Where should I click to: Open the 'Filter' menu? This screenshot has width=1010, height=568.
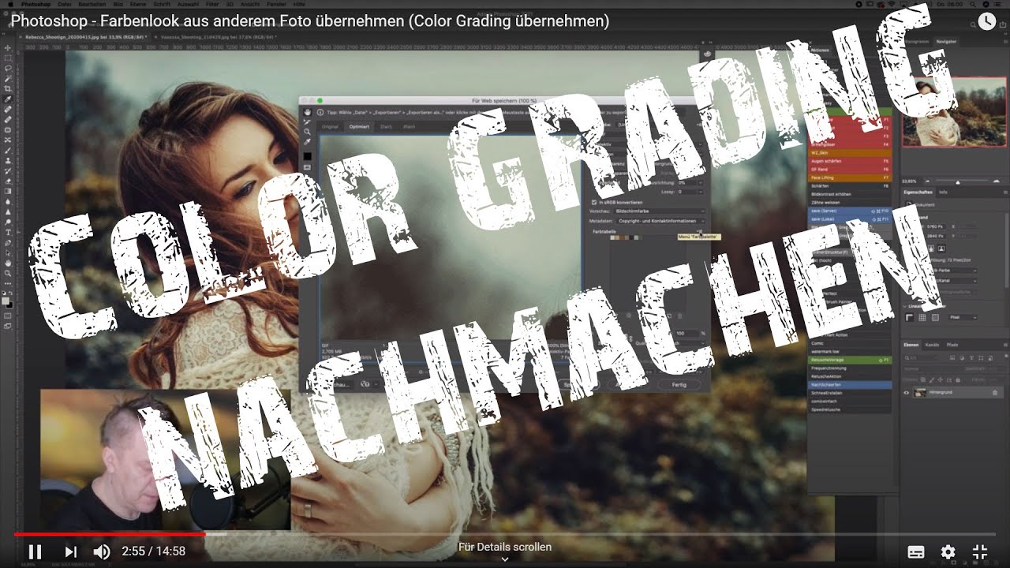click(212, 4)
